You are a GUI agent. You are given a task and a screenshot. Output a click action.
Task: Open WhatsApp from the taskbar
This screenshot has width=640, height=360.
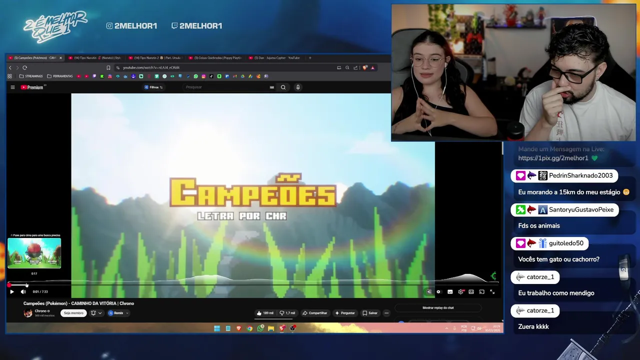pos(260,328)
